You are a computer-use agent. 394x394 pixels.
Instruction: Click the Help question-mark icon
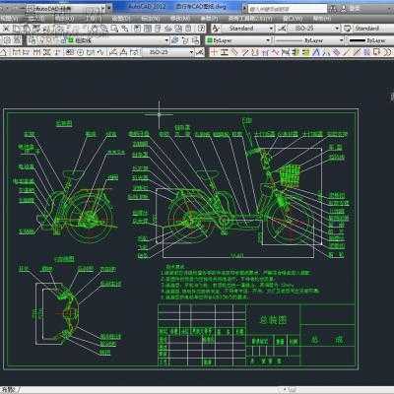point(201,29)
